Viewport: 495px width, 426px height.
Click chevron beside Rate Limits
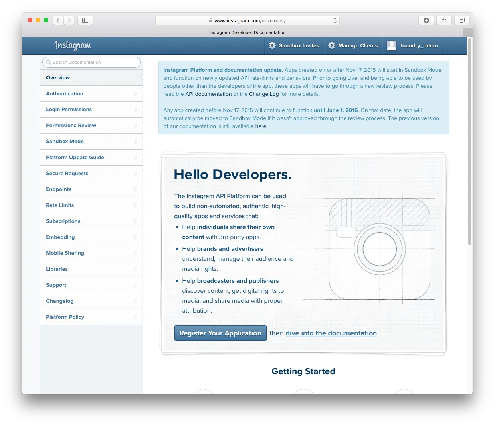(135, 205)
